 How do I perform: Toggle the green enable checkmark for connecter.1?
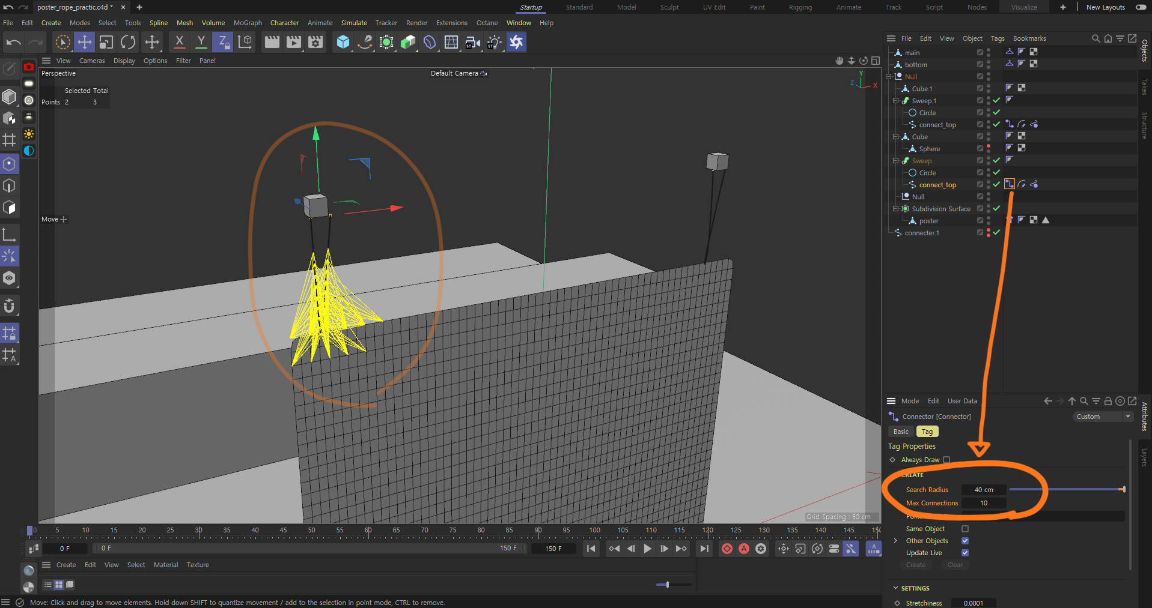point(996,232)
